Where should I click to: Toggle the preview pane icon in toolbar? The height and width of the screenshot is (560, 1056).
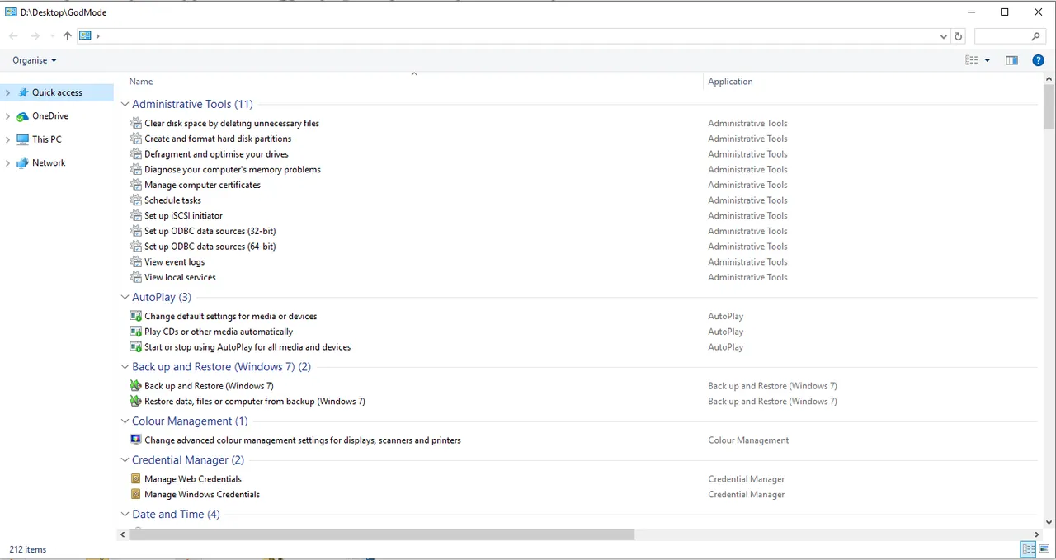tap(1012, 60)
